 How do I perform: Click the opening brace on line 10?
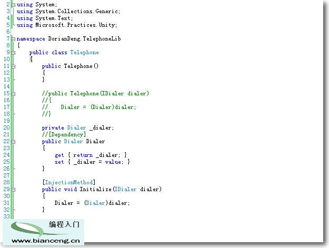(31, 59)
